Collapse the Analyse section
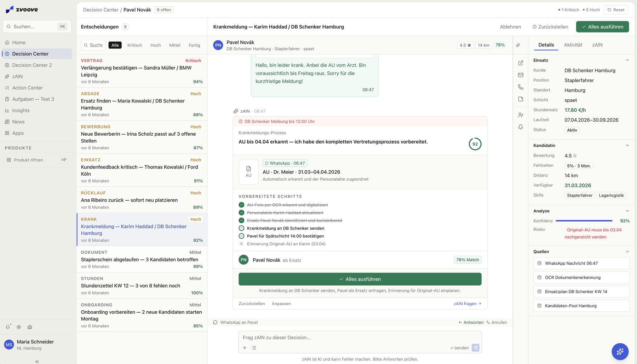This screenshot has width=637, height=364. (x=627, y=211)
